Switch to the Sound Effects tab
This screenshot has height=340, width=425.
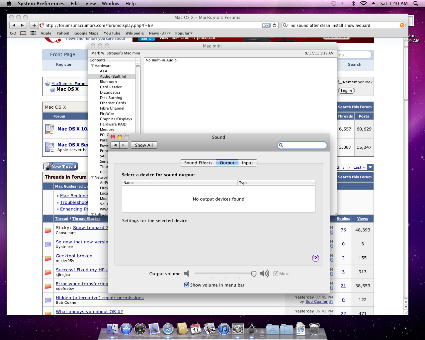198,163
